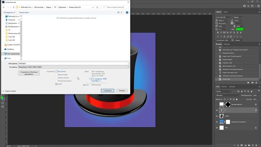Click the Картинки breadcrumb segment

(x=62, y=7)
